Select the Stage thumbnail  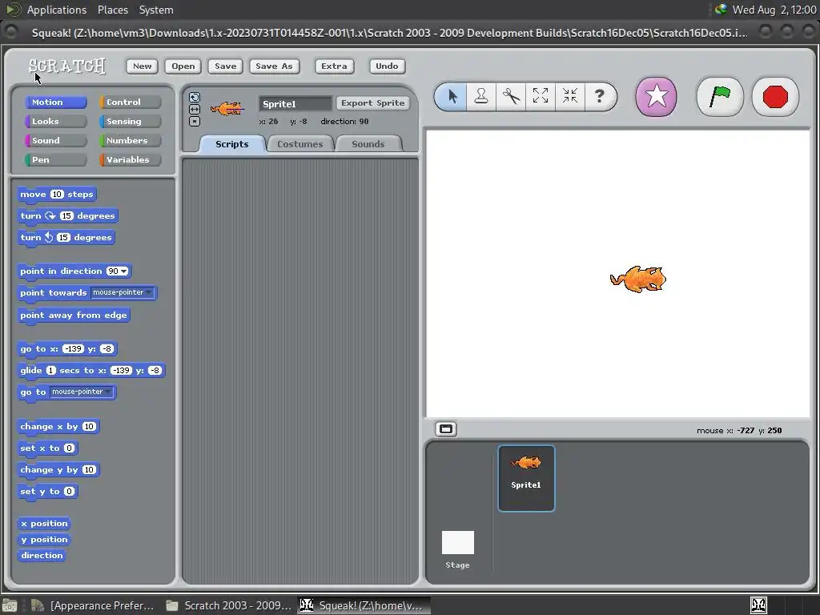(457, 549)
